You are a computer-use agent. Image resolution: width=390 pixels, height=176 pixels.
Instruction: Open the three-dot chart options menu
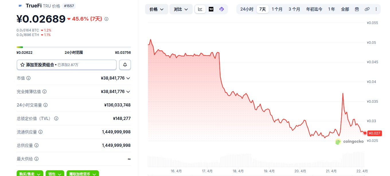[376, 9]
